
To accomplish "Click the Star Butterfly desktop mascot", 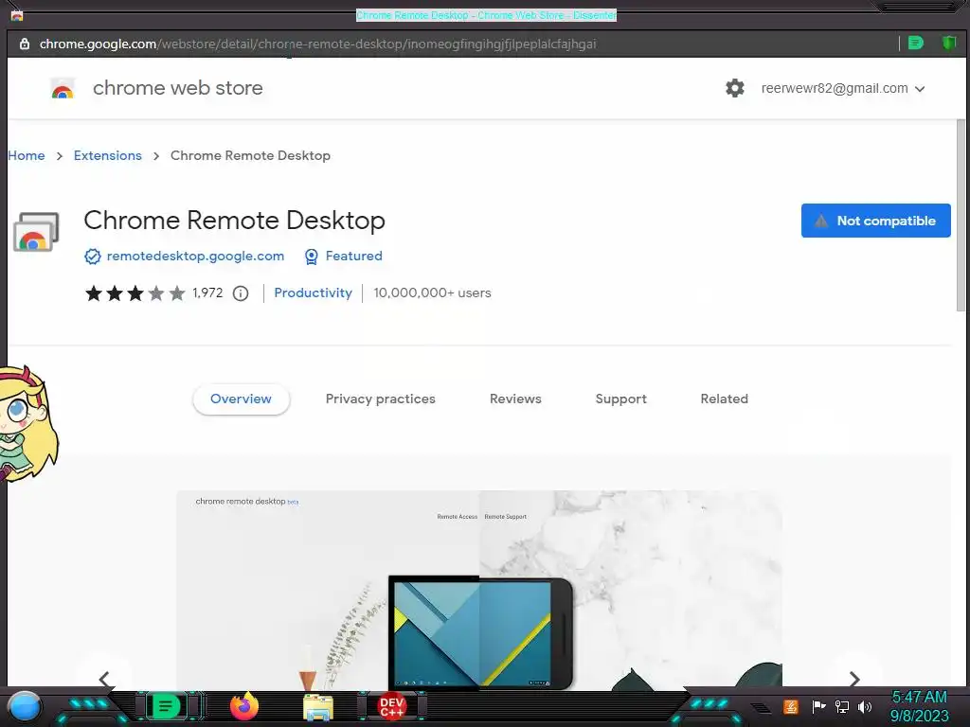I will (x=28, y=423).
